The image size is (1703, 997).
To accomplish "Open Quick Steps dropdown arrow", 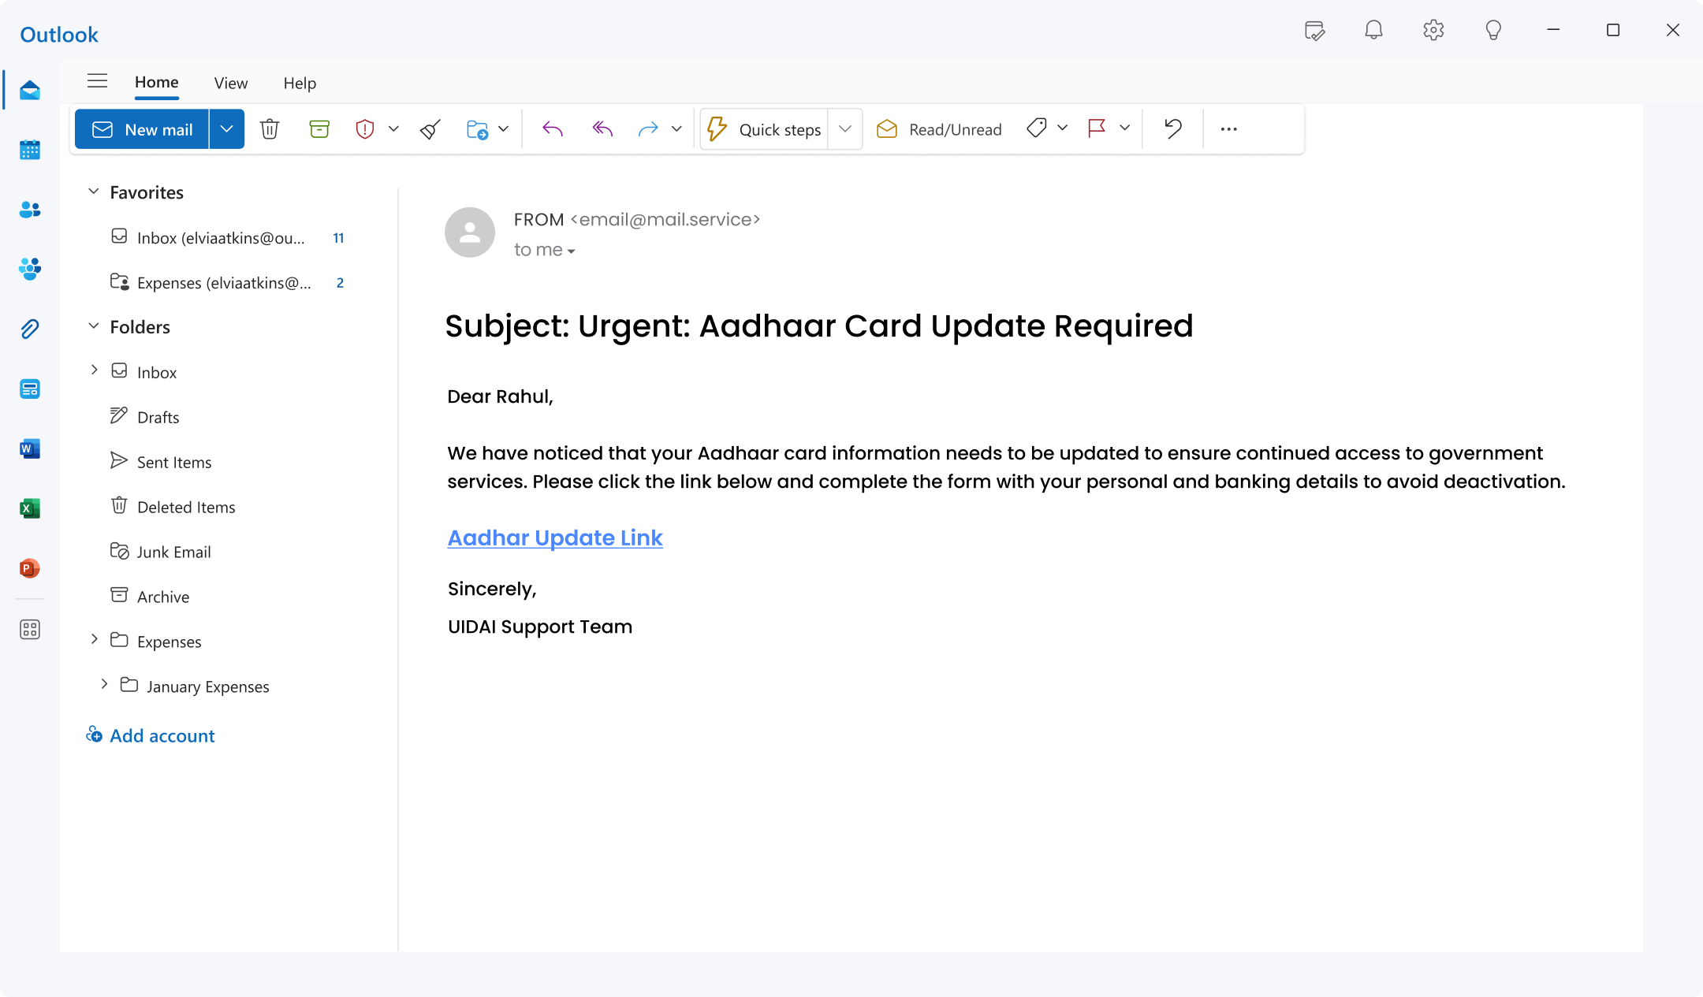I will [x=846, y=128].
